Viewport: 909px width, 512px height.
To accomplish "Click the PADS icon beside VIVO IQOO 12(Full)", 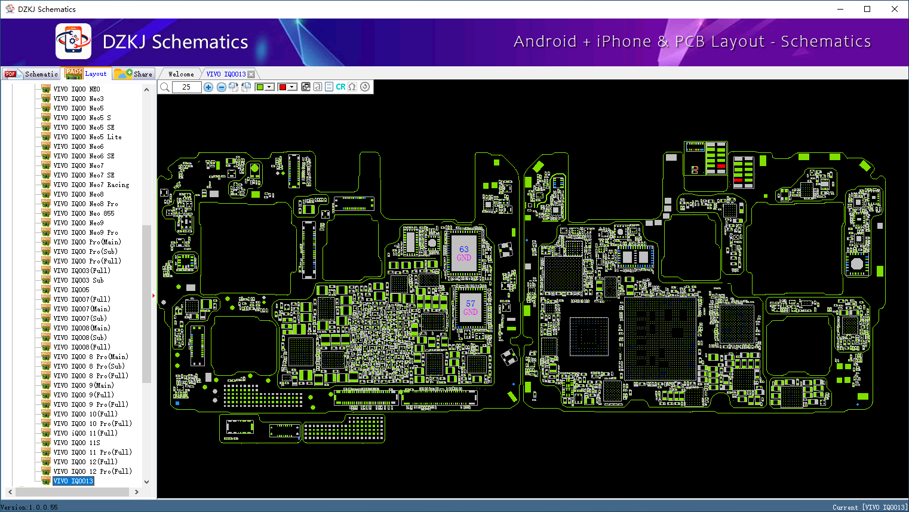I will click(46, 461).
